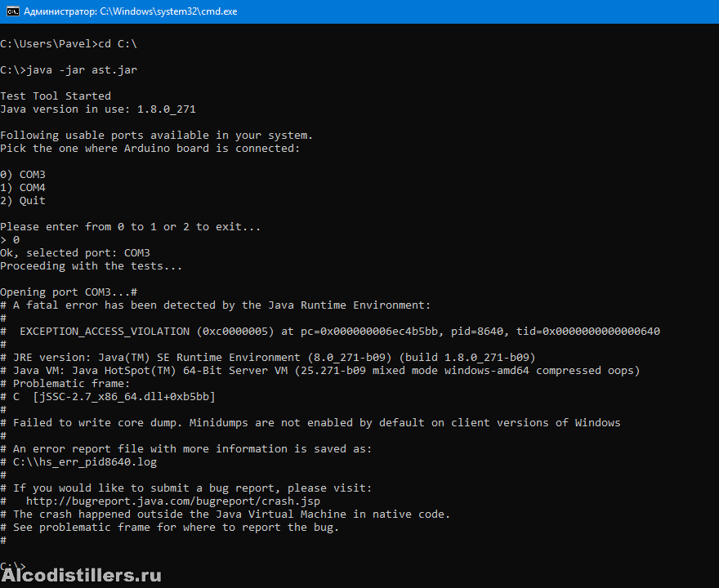
Task: Click 'An error report file' line
Action: click(186, 449)
